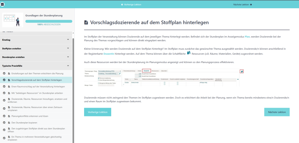Viewport: 299px width, 143px height.
Task: Click completion checkmark for 'Einen Raumvorschlag' lesson
Action: (x=4, y=87)
